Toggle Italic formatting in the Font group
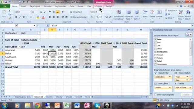 coord(20,17)
